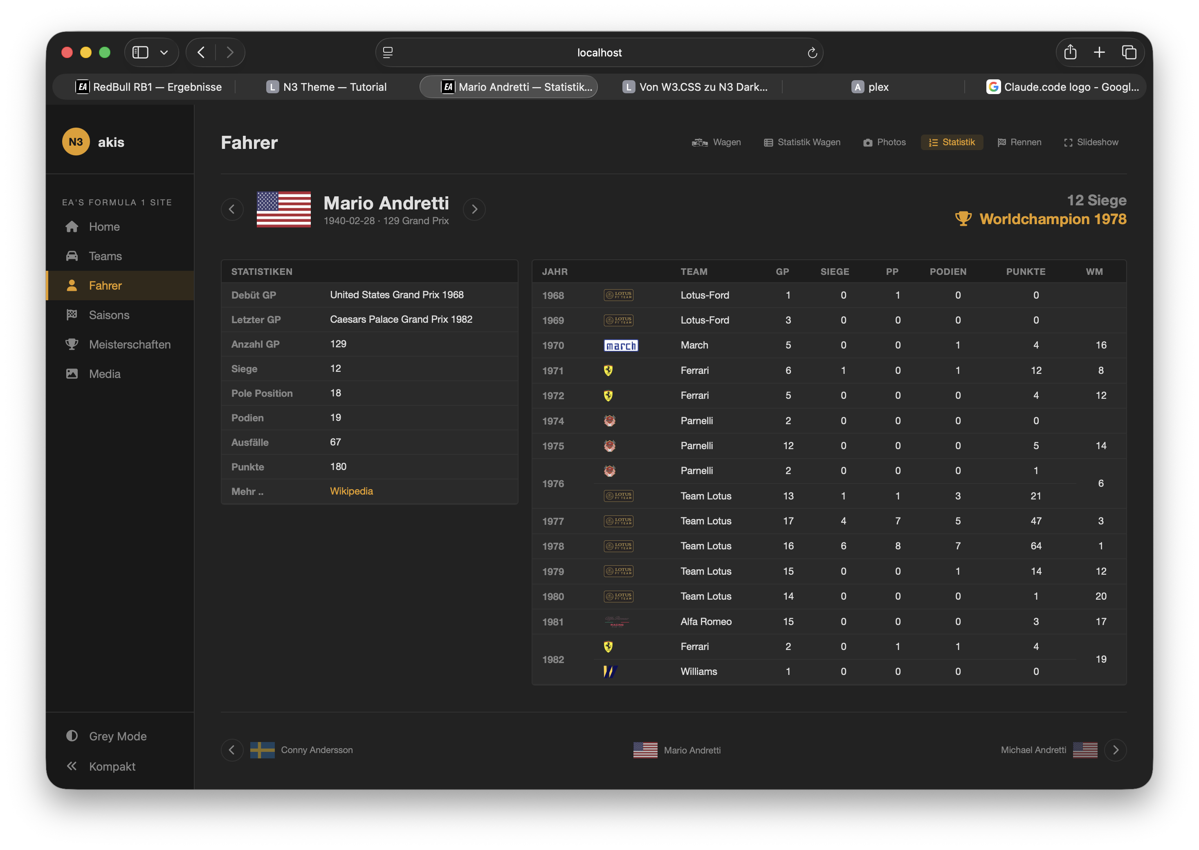Screen dimensions: 1199x850
Task: Switch to the Wagen tab
Action: click(x=716, y=142)
